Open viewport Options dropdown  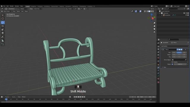(x=153, y=9)
